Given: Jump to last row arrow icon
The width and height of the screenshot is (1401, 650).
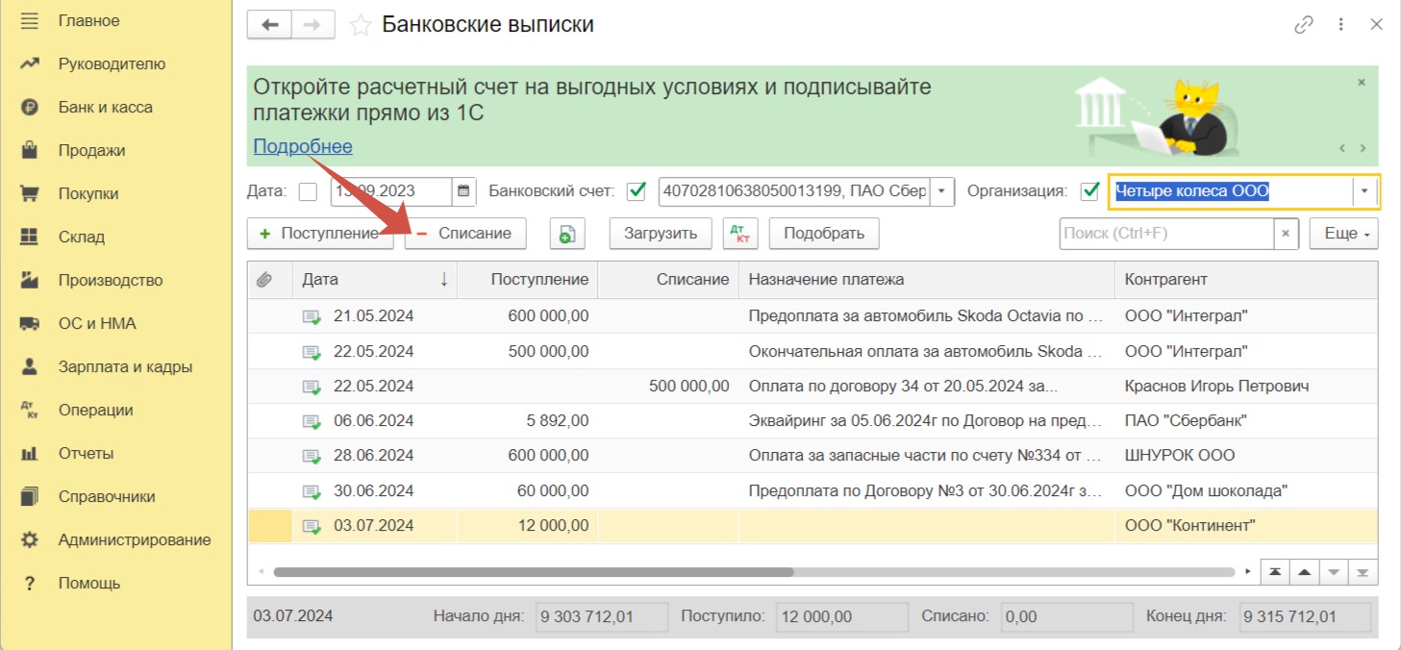Looking at the screenshot, I should (x=1363, y=571).
